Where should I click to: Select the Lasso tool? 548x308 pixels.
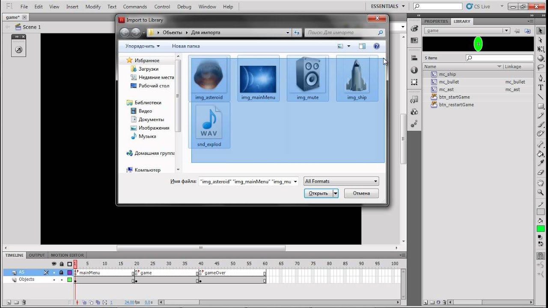(541, 68)
